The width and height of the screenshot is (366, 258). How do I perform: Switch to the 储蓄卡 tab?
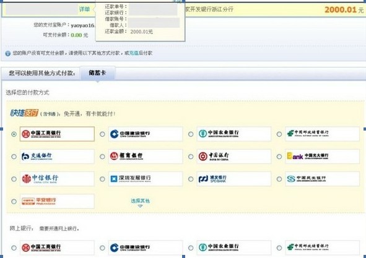click(97, 73)
